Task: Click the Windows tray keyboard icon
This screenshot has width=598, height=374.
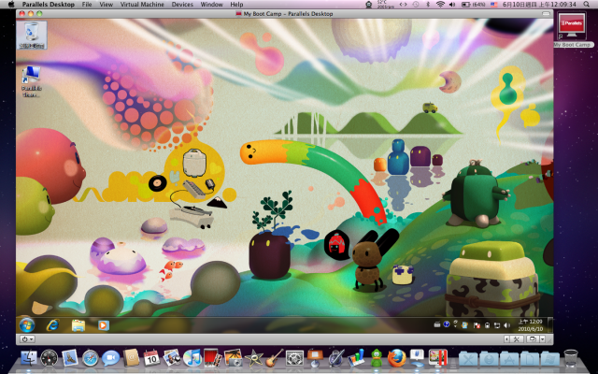Action: [x=437, y=324]
